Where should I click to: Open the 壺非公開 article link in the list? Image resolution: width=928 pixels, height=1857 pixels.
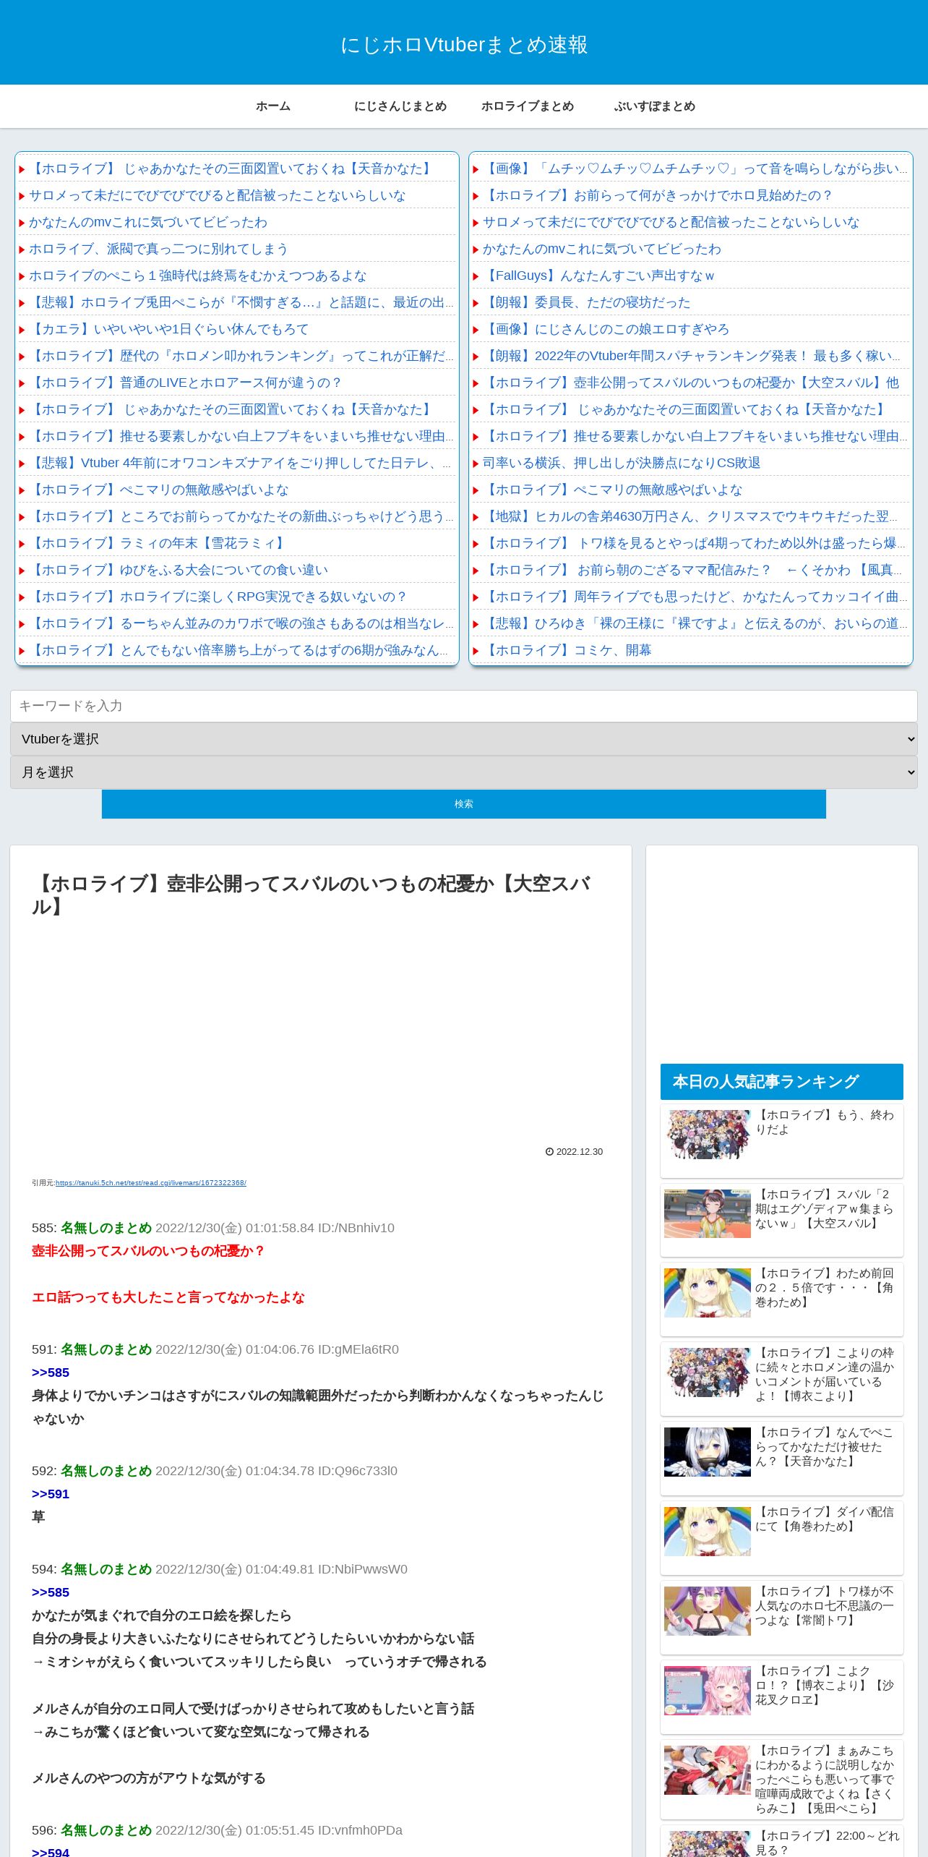691,383
